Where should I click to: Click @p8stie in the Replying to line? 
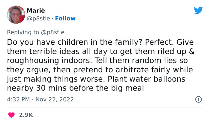[x=54, y=32]
